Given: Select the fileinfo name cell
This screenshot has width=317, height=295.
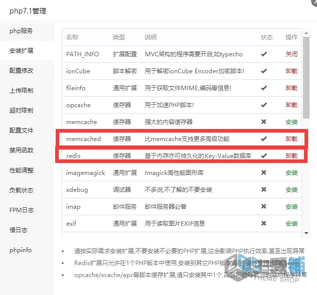Looking at the screenshot, I should (x=76, y=88).
